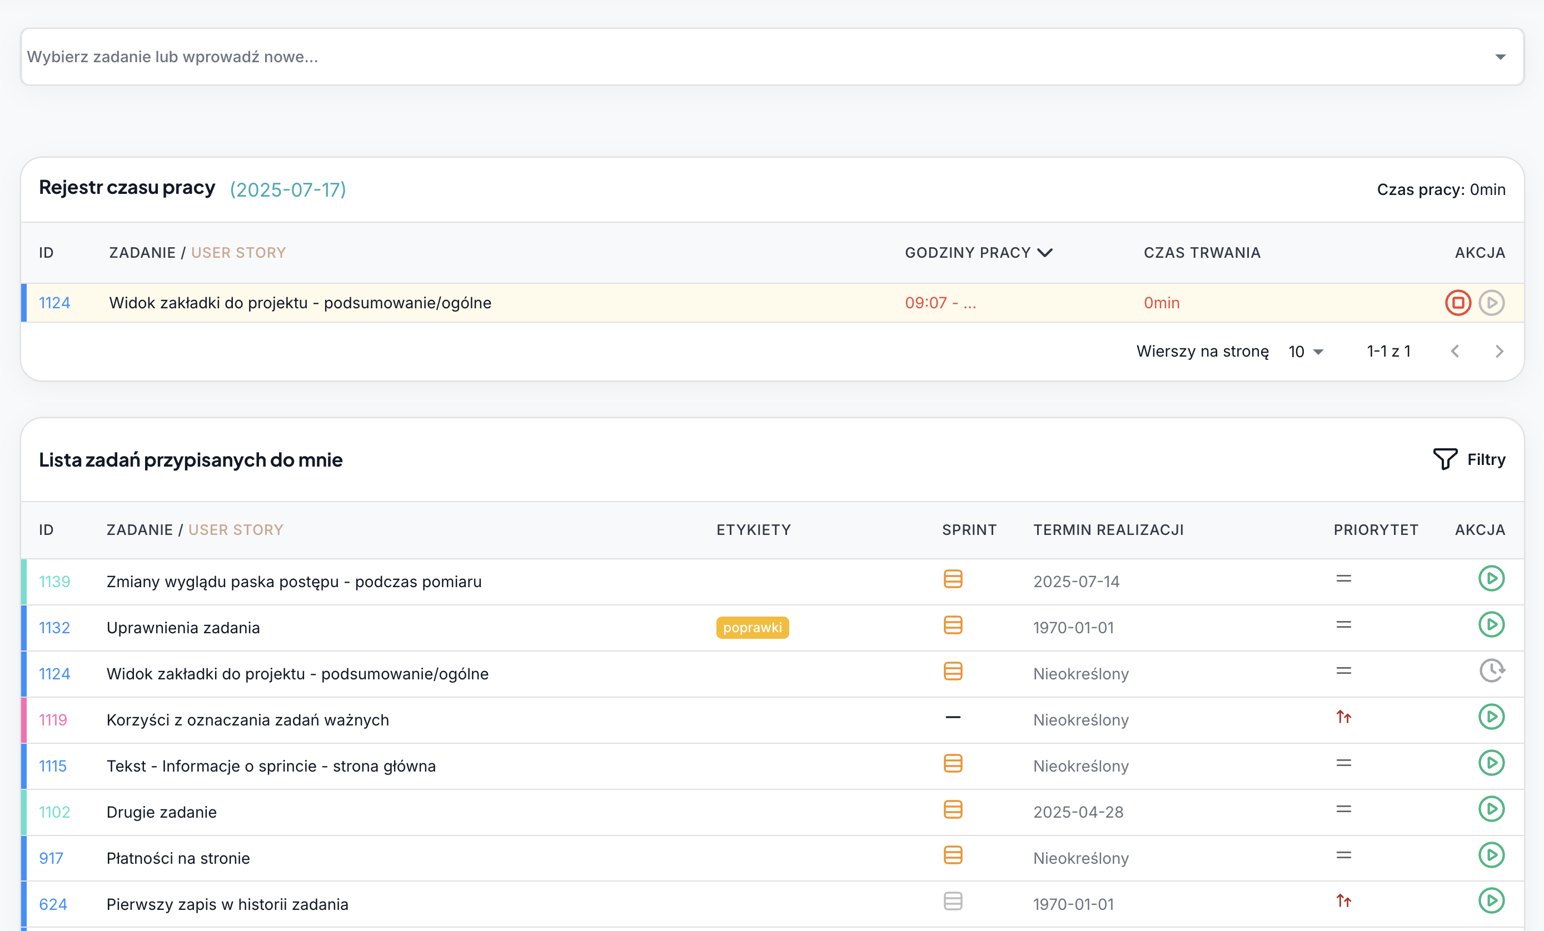Click high priority arrows in row 1119
This screenshot has width=1544, height=931.
tap(1343, 717)
